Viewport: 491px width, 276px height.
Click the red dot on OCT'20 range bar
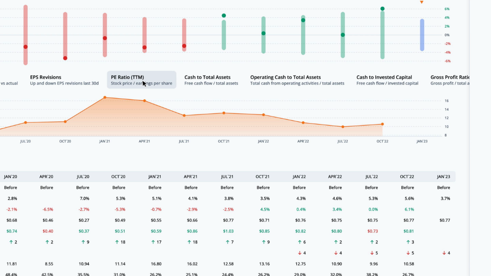(65, 58)
